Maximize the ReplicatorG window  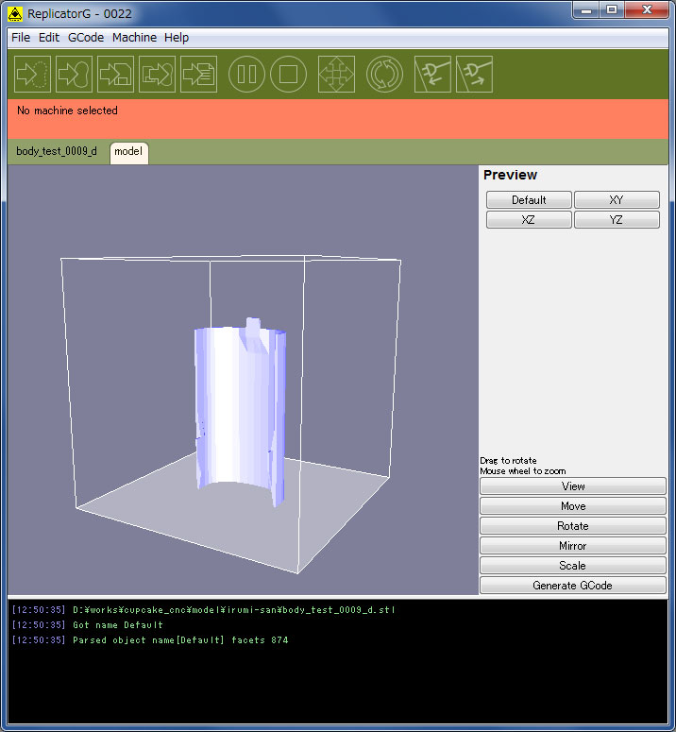coord(612,9)
